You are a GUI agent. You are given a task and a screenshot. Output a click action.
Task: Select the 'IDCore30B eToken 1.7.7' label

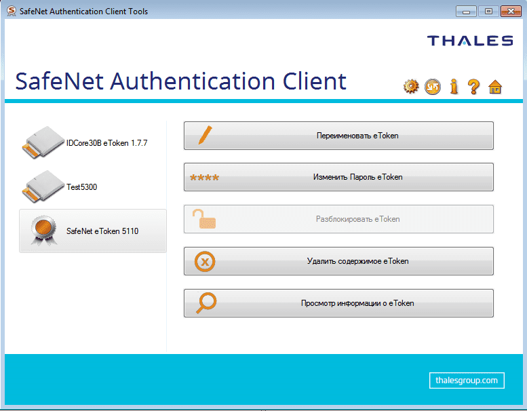pyautogui.click(x=106, y=143)
